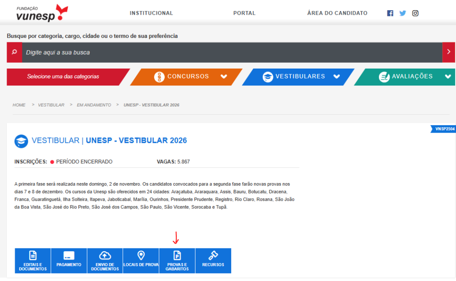
Task: Expand the Concursos category dropdown
Action: tap(224, 77)
